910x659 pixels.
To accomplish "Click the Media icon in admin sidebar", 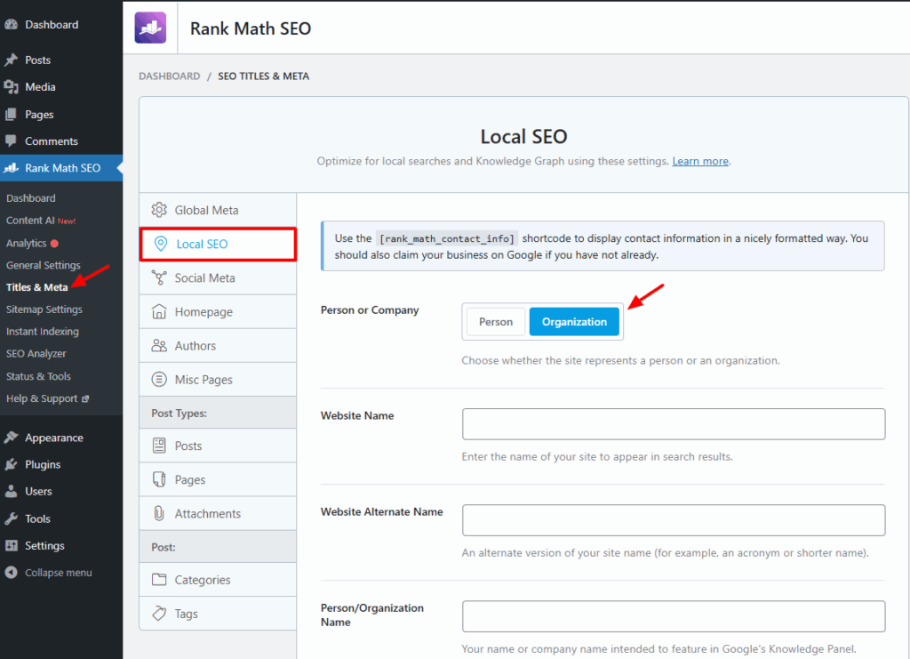I will coord(11,86).
